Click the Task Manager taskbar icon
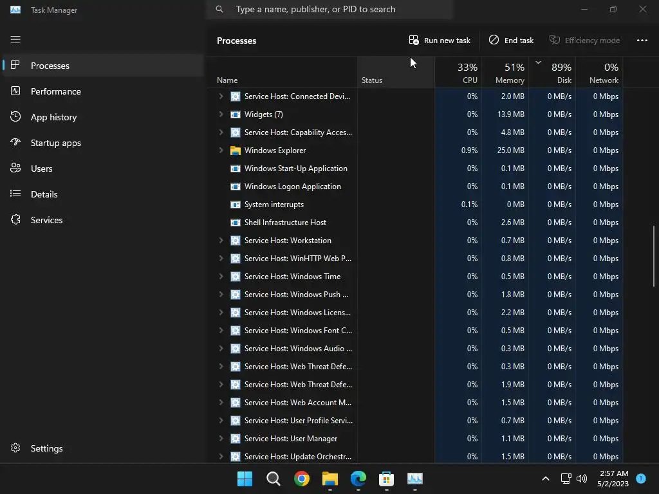Viewport: 659px width, 494px height. pos(415,479)
